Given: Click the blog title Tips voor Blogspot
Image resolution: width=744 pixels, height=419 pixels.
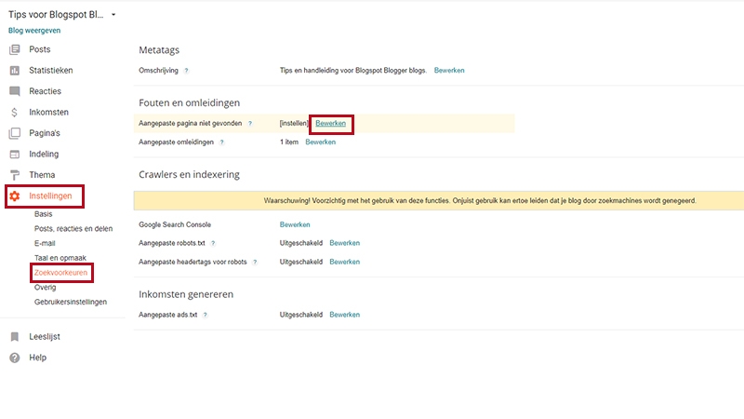Looking at the screenshot, I should pyautogui.click(x=56, y=15).
